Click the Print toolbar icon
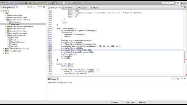 click(x=15, y=3)
